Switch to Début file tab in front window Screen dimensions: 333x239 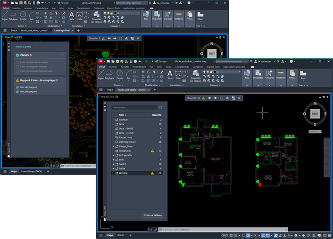[x=110, y=90]
